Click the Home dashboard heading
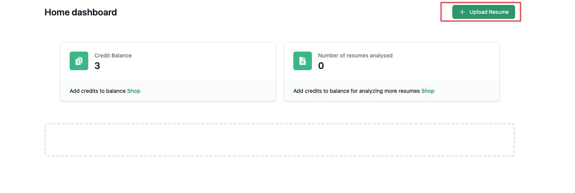Viewport: 575px width, 193px height. click(80, 12)
